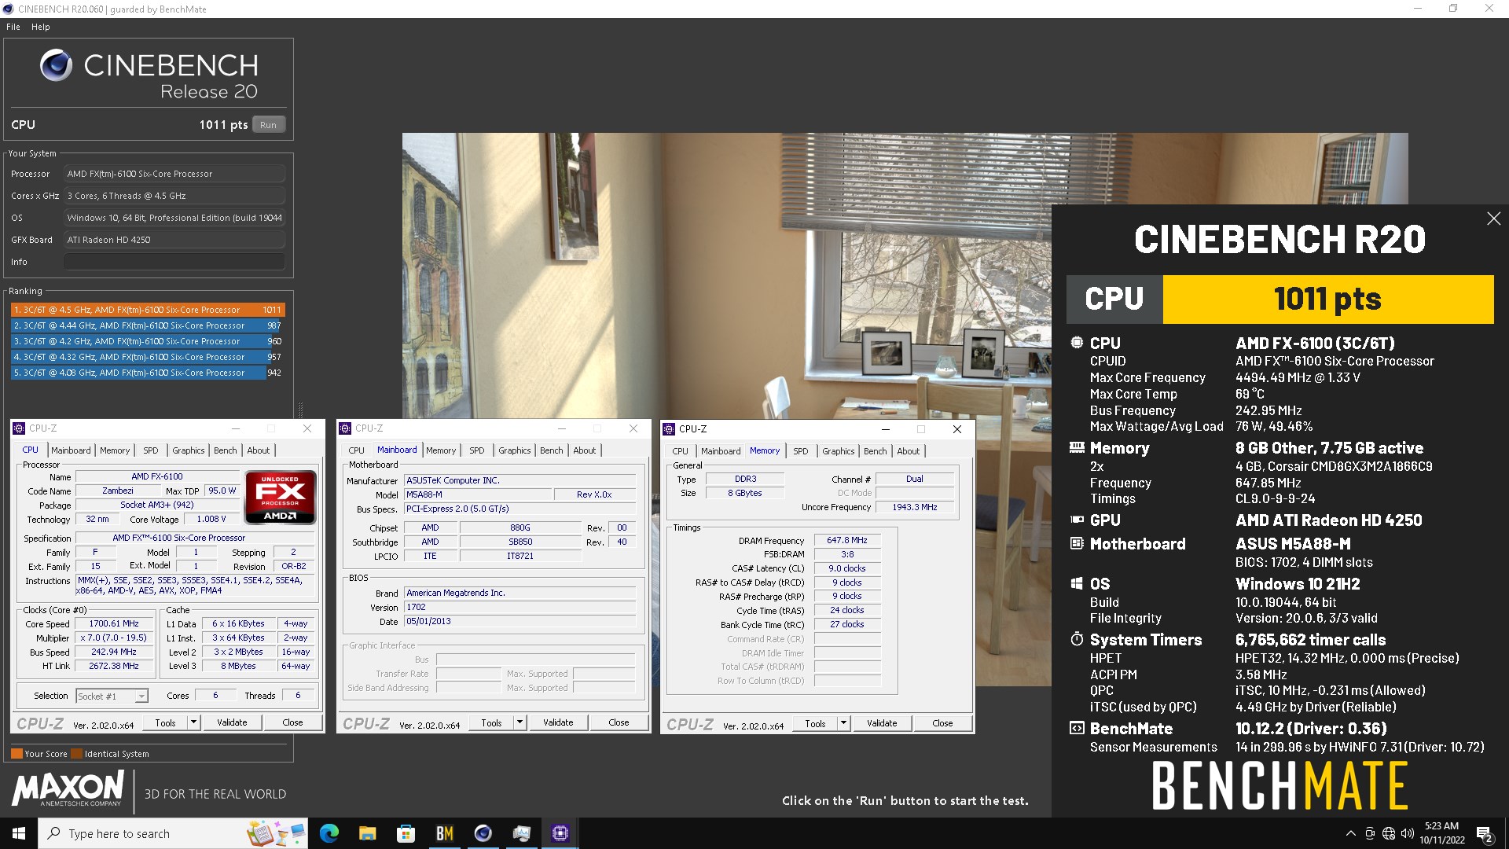Viewport: 1509px width, 849px height.
Task: Open Graphics tab in first CPU-Z window
Action: (x=189, y=450)
